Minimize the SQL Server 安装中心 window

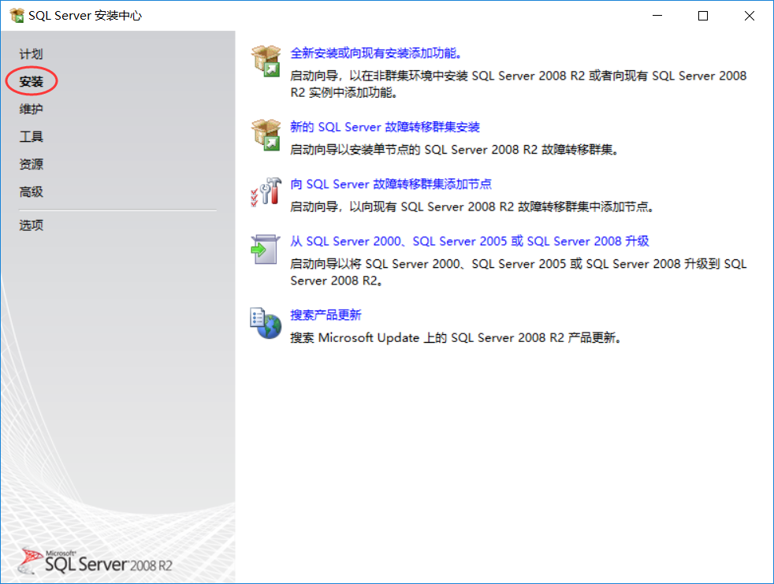tap(657, 15)
